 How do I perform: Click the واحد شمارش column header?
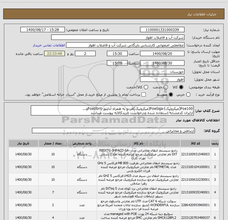coord(82,143)
